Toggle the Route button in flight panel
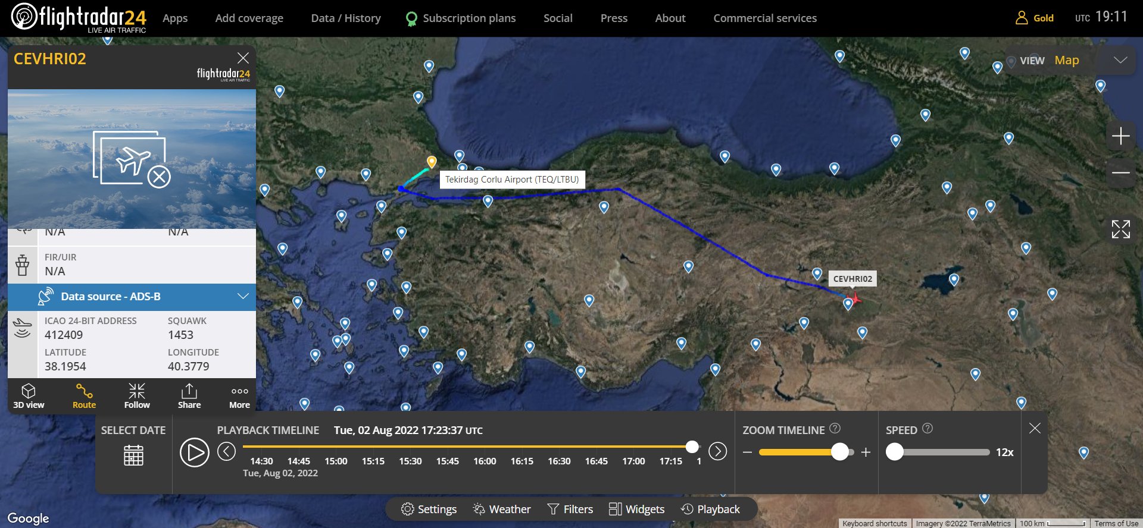The height and width of the screenshot is (528, 1143). click(x=84, y=396)
